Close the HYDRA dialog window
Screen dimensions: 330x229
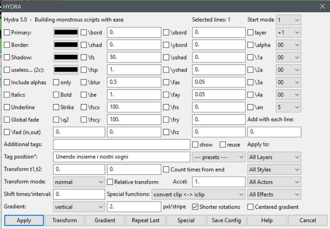tap(322, 6)
